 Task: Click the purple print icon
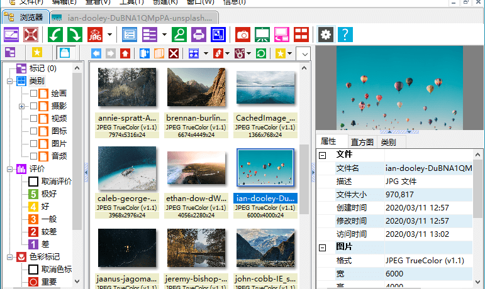point(199,34)
